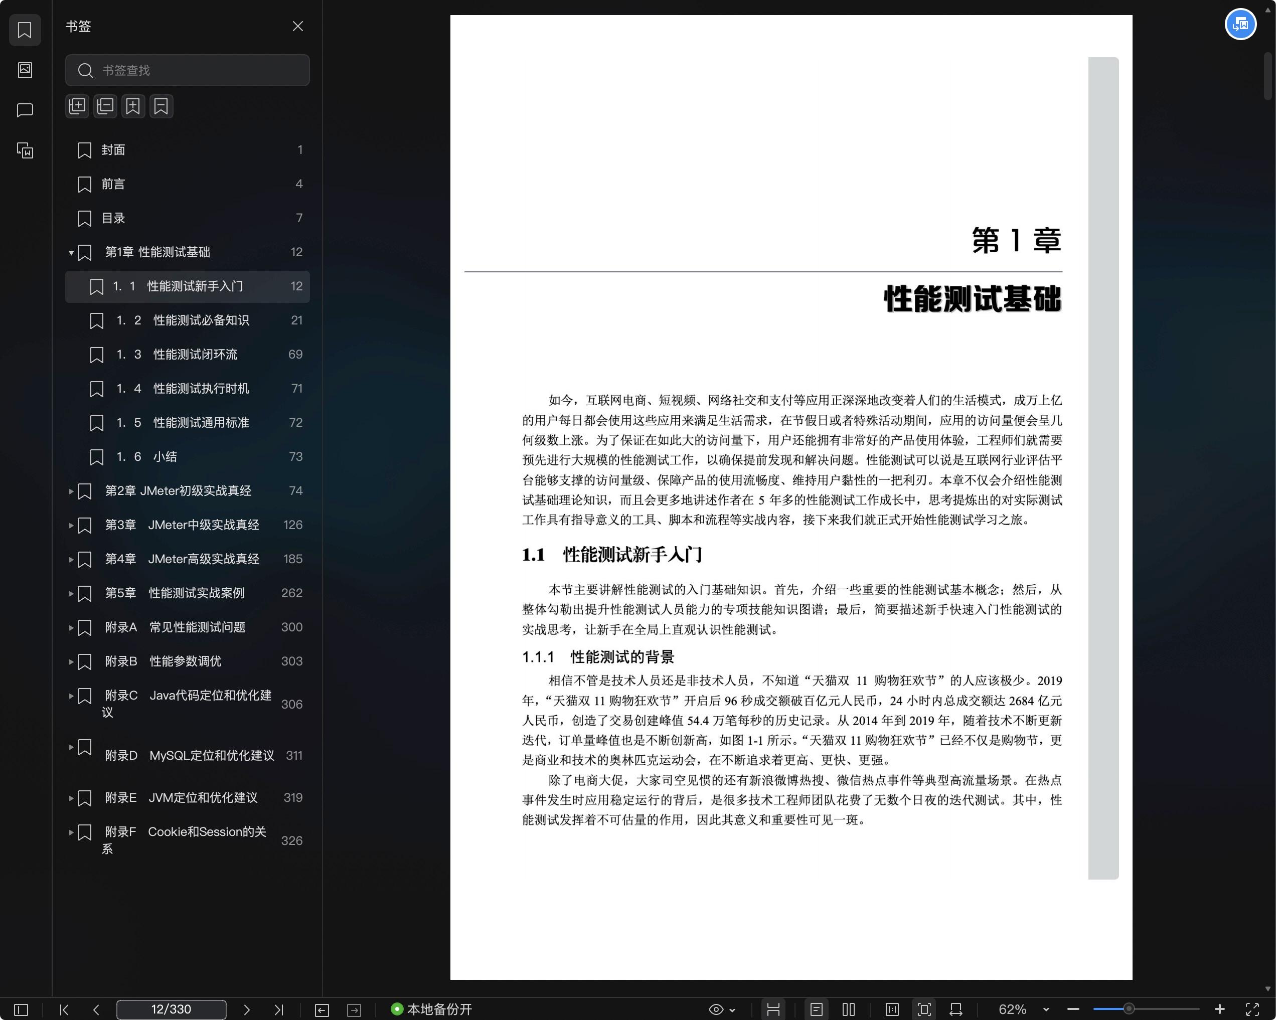Viewport: 1276px width, 1020px height.
Task: Expand the 附录D MySQL定位和优化建议 bookmark
Action: (71, 747)
